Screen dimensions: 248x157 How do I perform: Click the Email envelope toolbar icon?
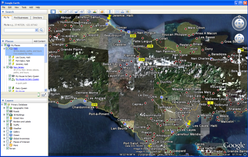[117, 12]
